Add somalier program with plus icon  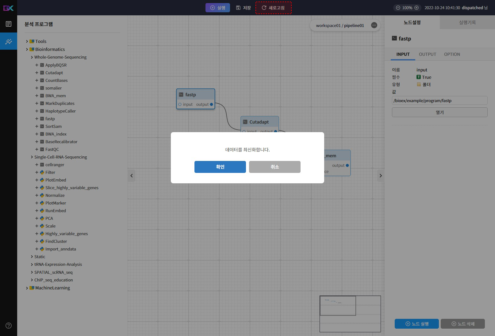tap(37, 88)
